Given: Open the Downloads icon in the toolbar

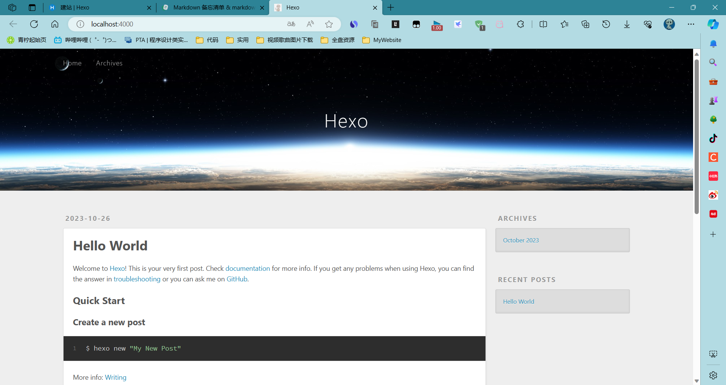Looking at the screenshot, I should pyautogui.click(x=627, y=24).
